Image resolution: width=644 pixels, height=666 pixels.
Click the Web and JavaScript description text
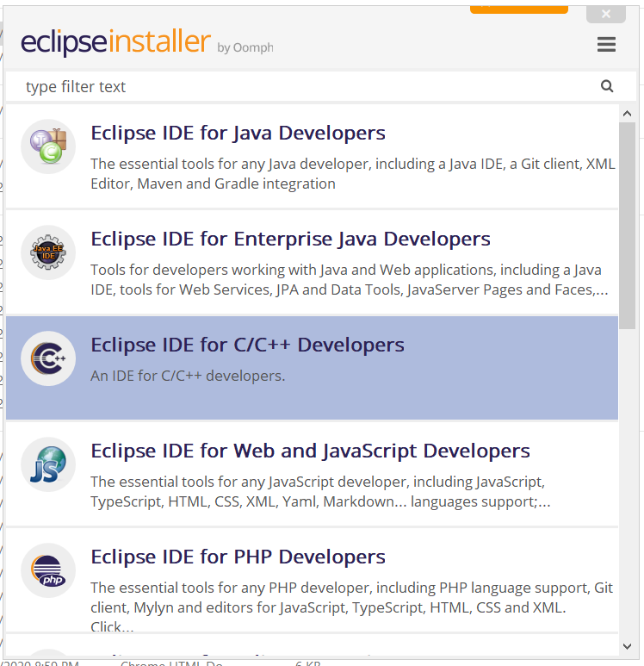point(320,492)
